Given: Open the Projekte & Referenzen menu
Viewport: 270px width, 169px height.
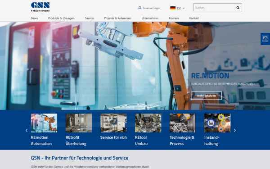Looking at the screenshot, I should point(117,18).
